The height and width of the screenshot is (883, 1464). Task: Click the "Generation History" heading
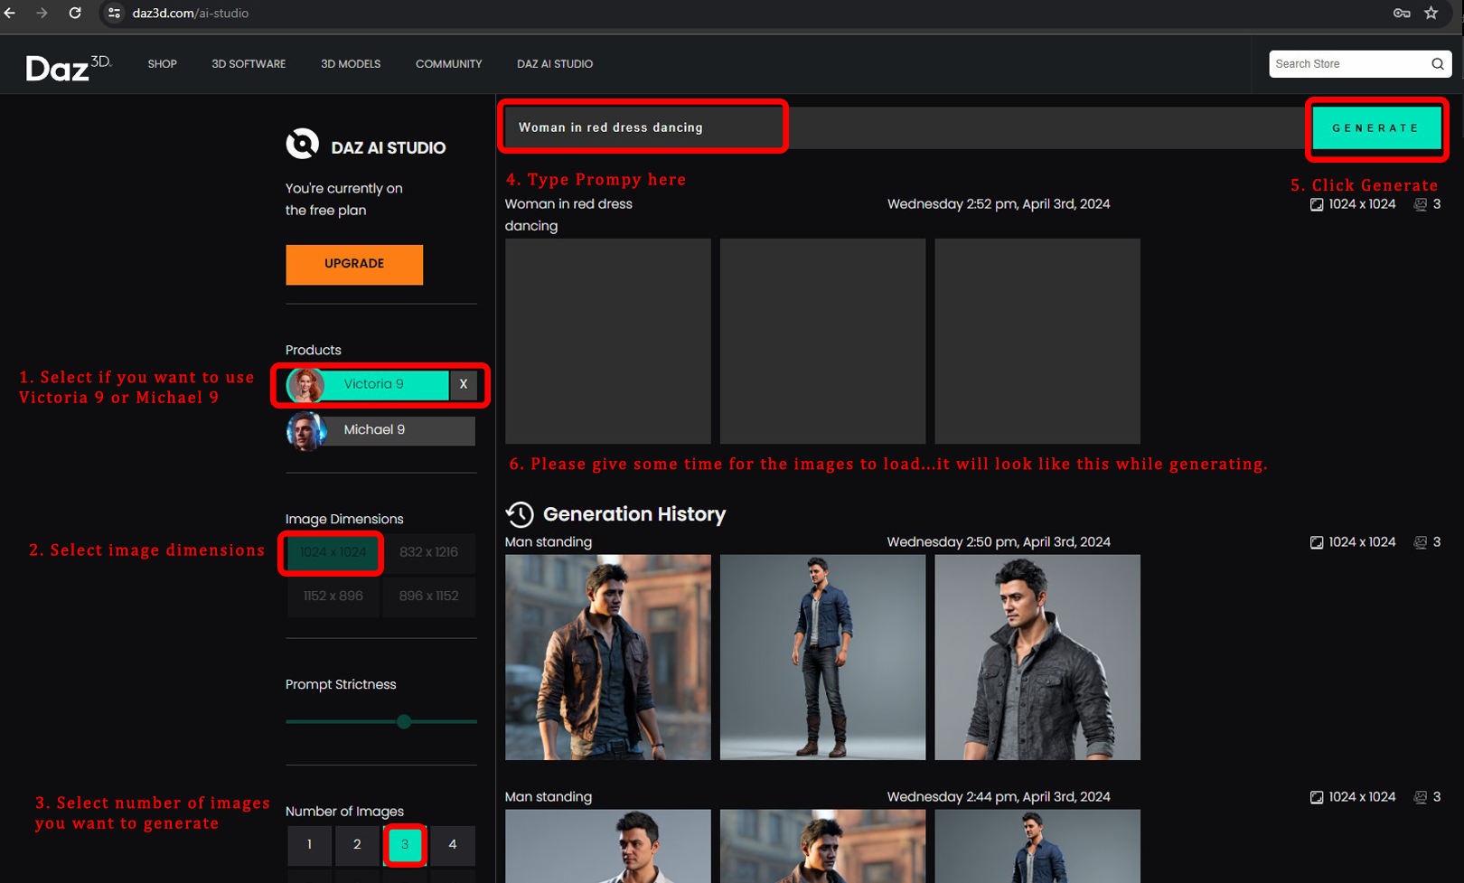[634, 514]
